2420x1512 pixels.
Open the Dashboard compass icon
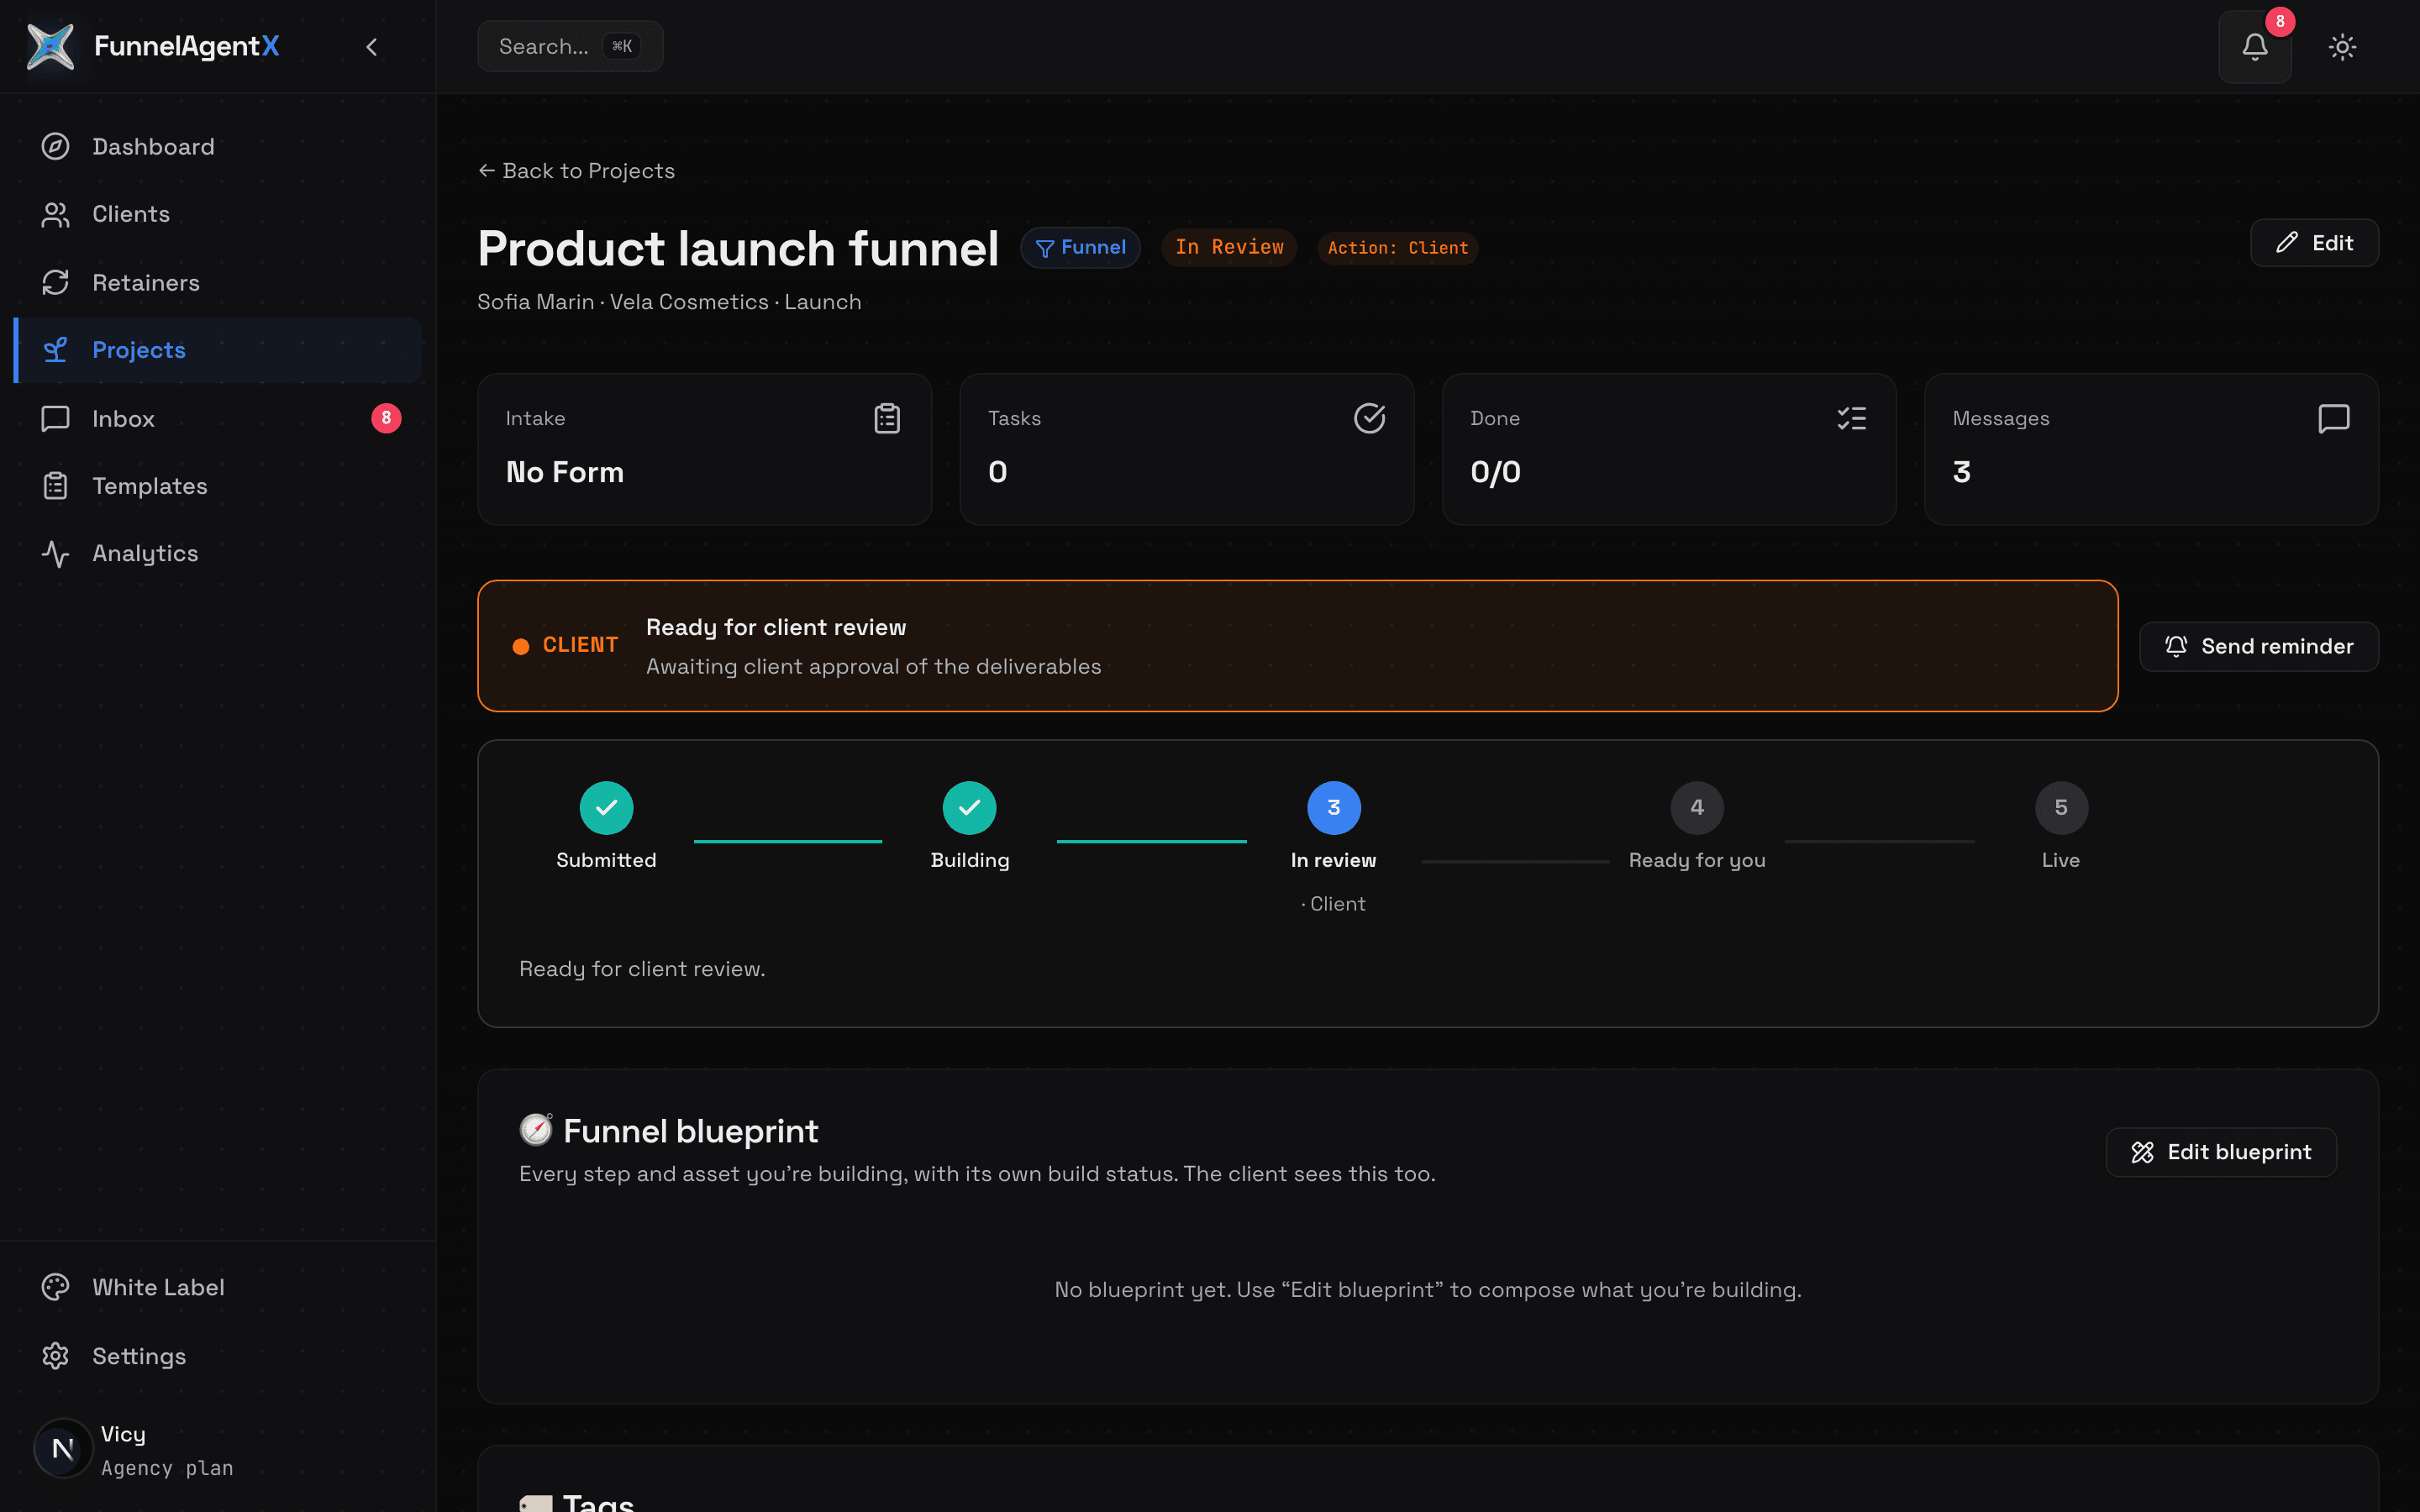point(55,146)
